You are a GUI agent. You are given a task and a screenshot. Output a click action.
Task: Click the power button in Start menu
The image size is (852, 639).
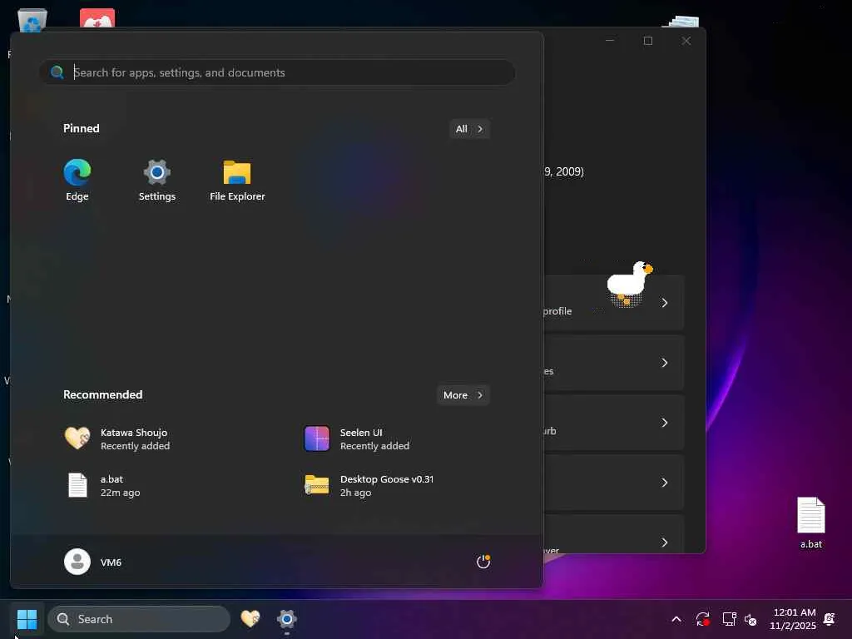coord(483,562)
